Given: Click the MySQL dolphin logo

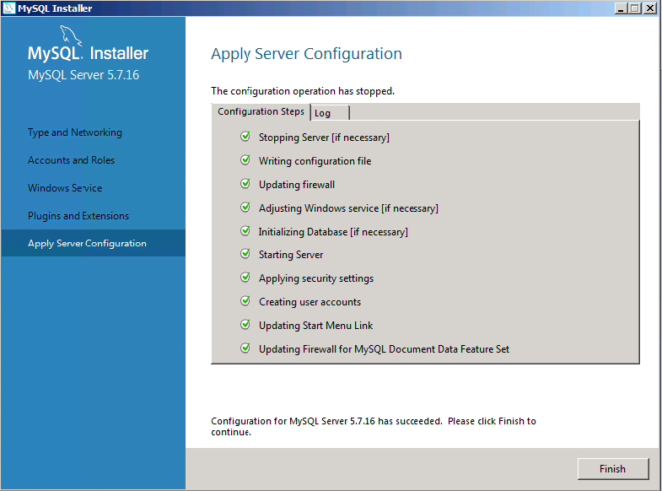Looking at the screenshot, I should [70, 35].
